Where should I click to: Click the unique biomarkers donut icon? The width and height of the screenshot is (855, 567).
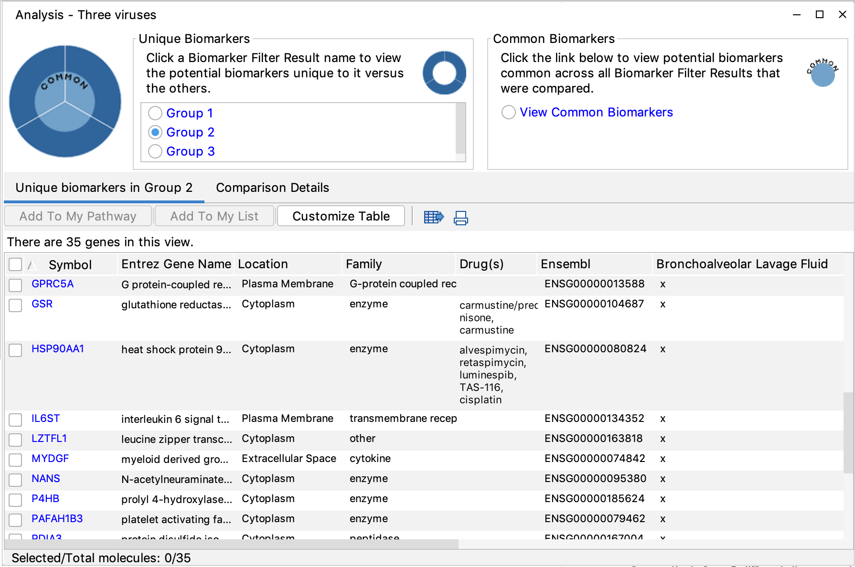point(444,73)
